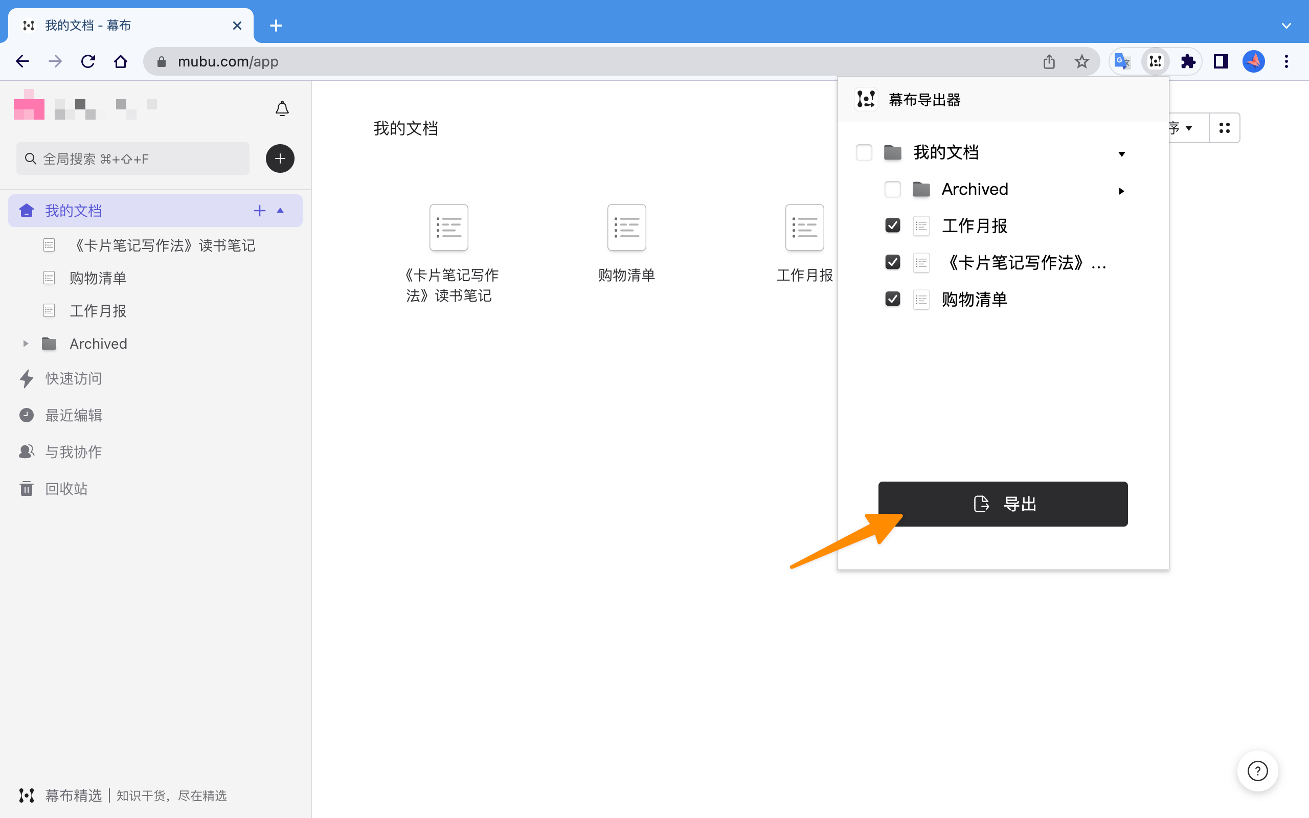
Task: Click the 导出 export button
Action: (x=1002, y=503)
